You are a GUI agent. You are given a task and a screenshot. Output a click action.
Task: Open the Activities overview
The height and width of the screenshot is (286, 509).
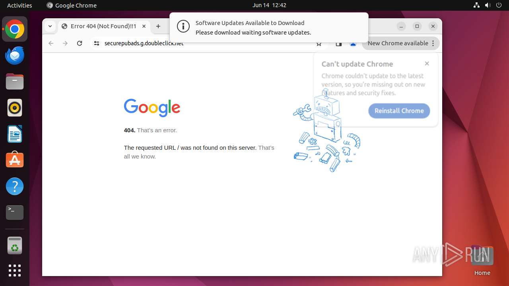19,5
